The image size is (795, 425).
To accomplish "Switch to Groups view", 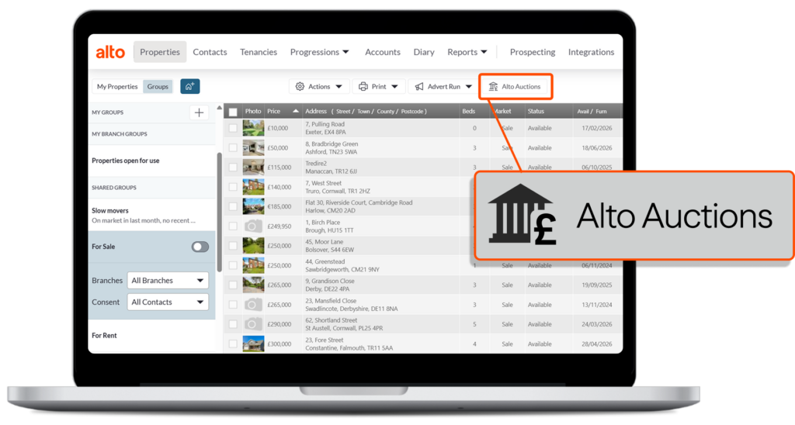I will [x=158, y=87].
